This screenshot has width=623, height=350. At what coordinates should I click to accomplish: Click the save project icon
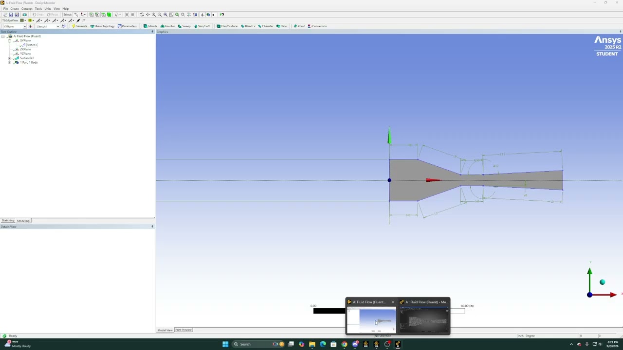pyautogui.click(x=11, y=15)
